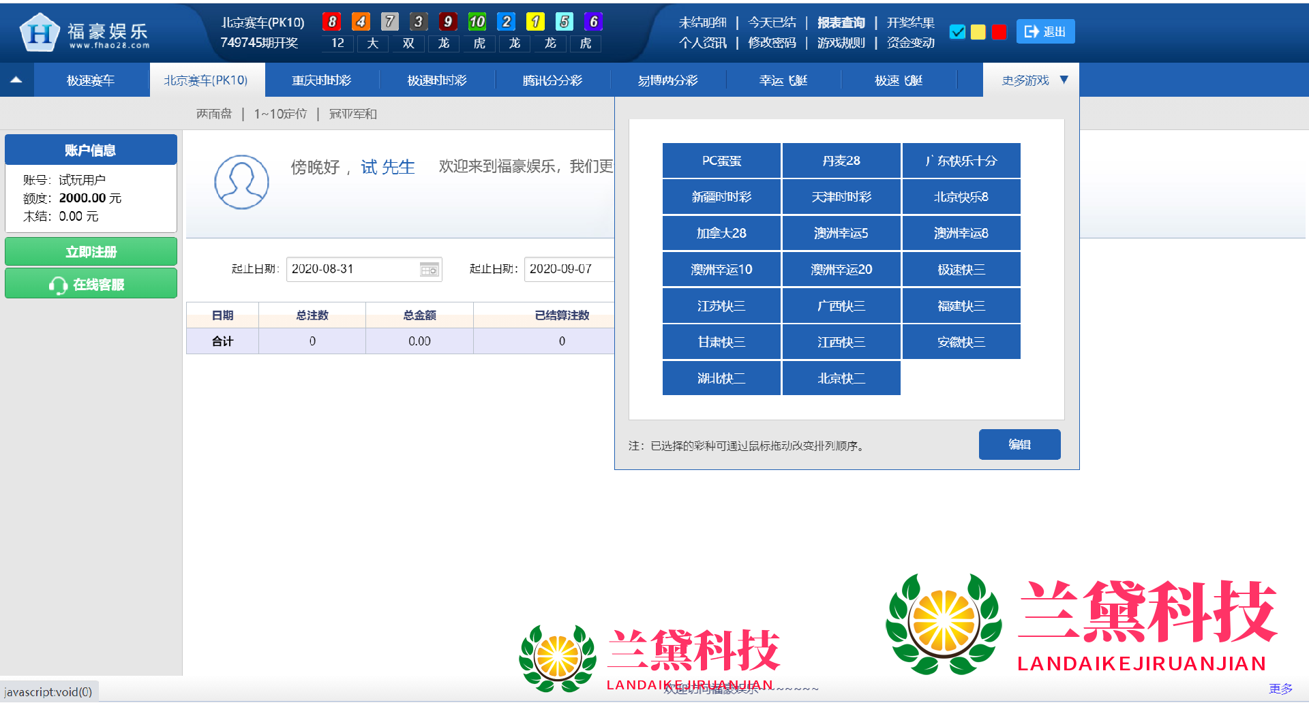The height and width of the screenshot is (703, 1309).
Task: Click the user avatar icon
Action: (241, 182)
